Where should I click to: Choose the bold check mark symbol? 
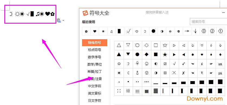click(183, 64)
